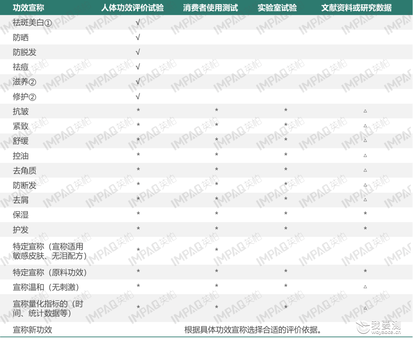Click the triangle symbol in 控油 row

coord(365,155)
